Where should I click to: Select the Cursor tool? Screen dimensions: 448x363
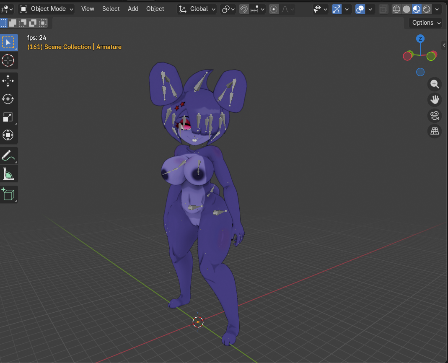(8, 60)
